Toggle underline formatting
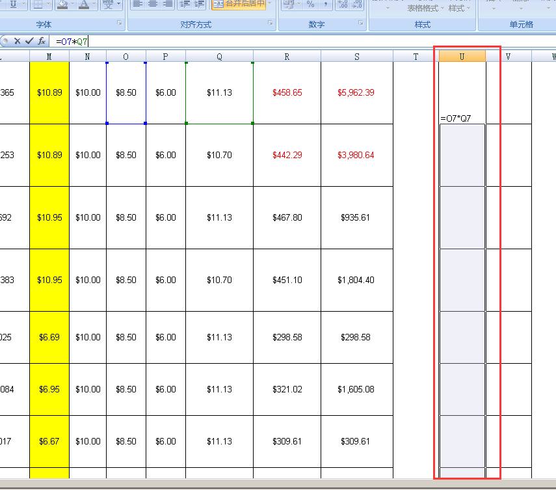This screenshot has width=556, height=490. click(x=13, y=4)
